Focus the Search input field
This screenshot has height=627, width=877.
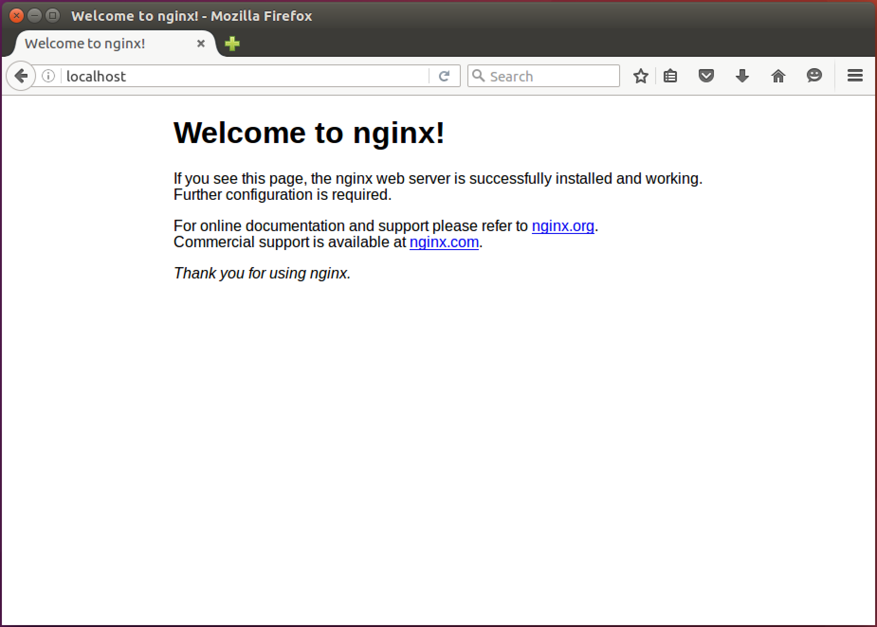point(543,76)
